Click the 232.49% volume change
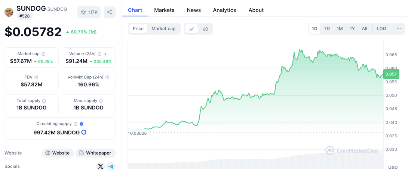This screenshot has height=172, width=408. 101,61
